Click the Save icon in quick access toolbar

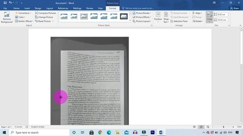click(5, 3)
